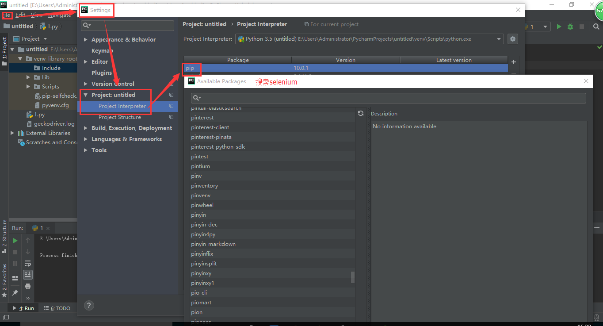Viewport: 603px width, 326px height.
Task: Click the plus icon to add package
Action: coord(513,62)
